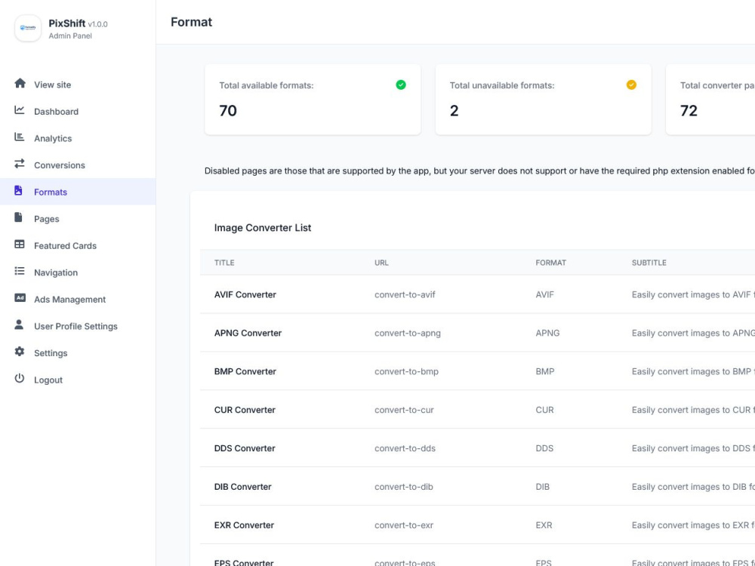This screenshot has width=755, height=566.
Task: Click the BMP Converter title
Action: [245, 371]
